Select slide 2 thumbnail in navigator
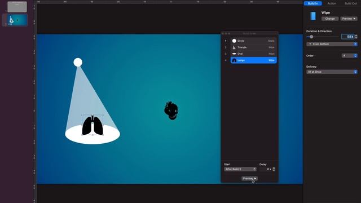 coord(17,20)
